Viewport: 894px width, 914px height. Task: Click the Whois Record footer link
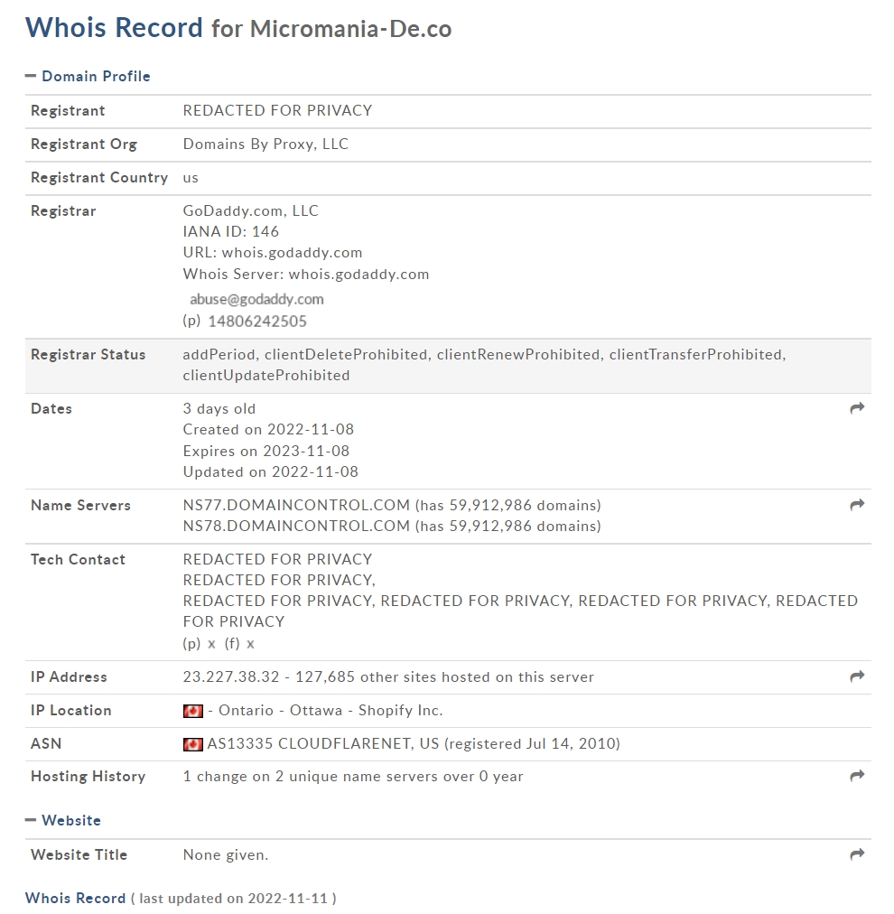click(75, 899)
